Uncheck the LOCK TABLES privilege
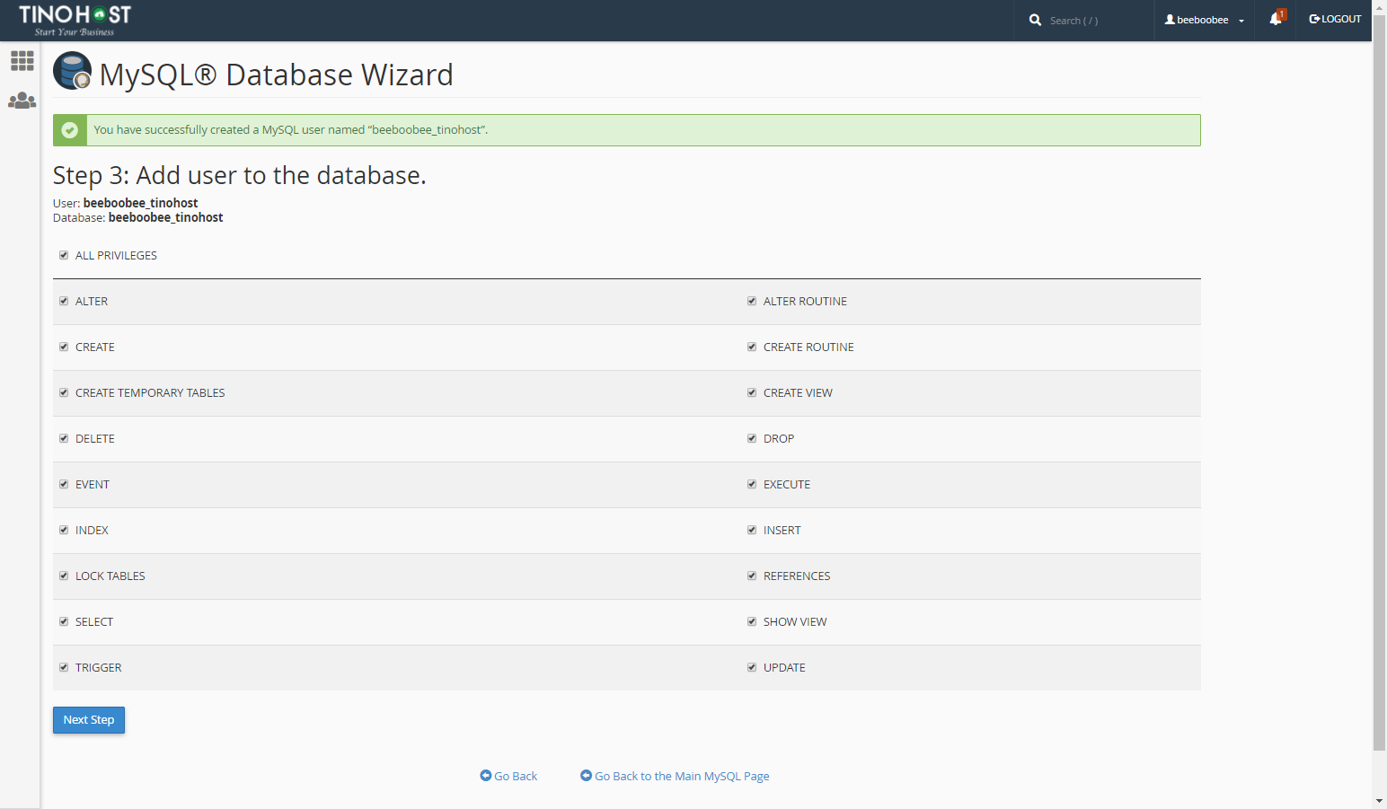The width and height of the screenshot is (1387, 809). 64,576
